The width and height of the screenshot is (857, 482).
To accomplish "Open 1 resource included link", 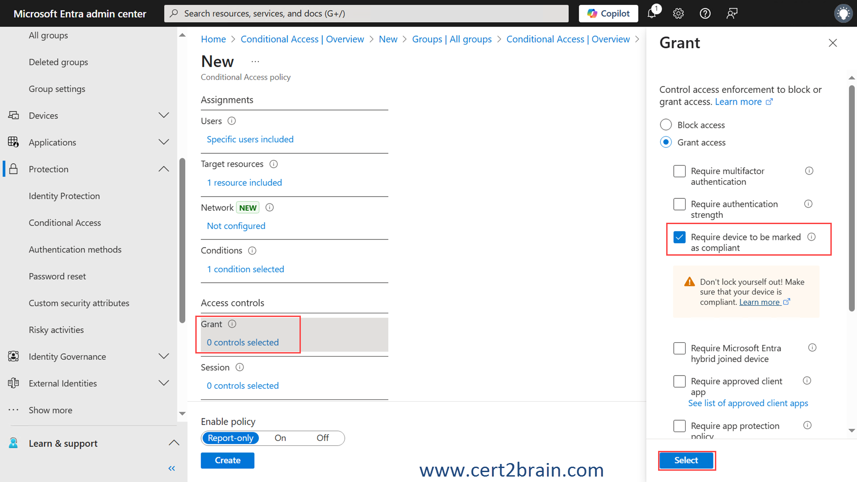I will 244,183.
